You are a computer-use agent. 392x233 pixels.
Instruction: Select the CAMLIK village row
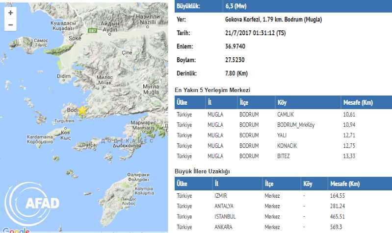[x=284, y=114]
